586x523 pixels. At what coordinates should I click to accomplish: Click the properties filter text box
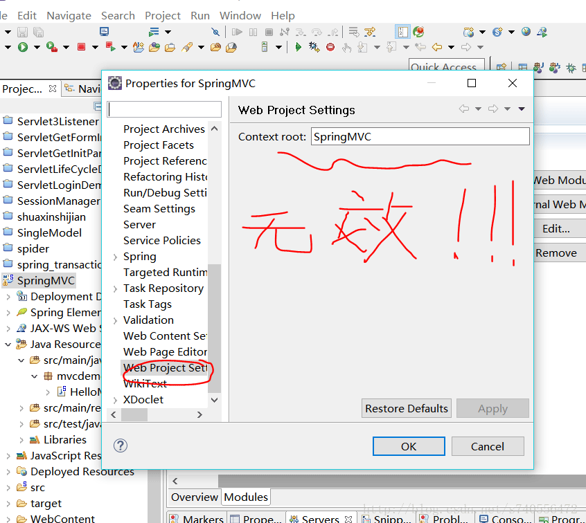point(164,110)
